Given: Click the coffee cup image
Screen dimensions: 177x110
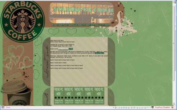Looking at the screenshot, I should [x=17, y=93].
